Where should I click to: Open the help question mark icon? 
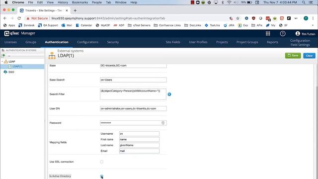283,33
